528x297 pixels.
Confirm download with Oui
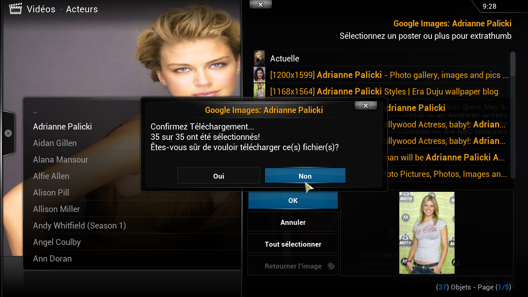219,176
